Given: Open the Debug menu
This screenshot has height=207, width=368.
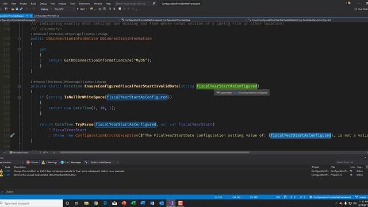Looking at the screenshot, I should coord(43,3).
